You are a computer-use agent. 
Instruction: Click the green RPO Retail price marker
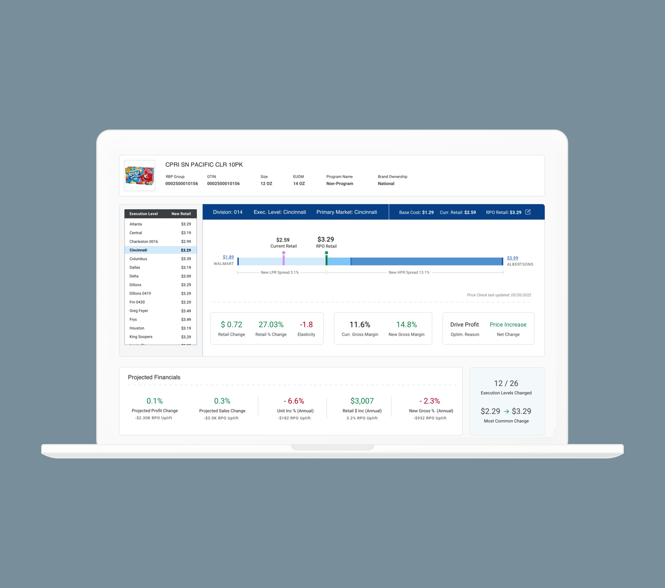(327, 258)
